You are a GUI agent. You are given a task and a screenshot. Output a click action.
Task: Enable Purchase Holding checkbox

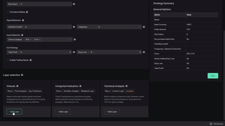tap(8, 12)
